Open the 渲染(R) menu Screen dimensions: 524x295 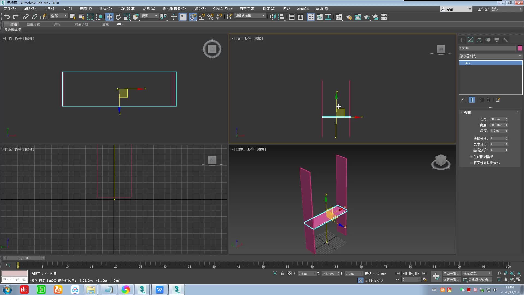tap(199, 8)
